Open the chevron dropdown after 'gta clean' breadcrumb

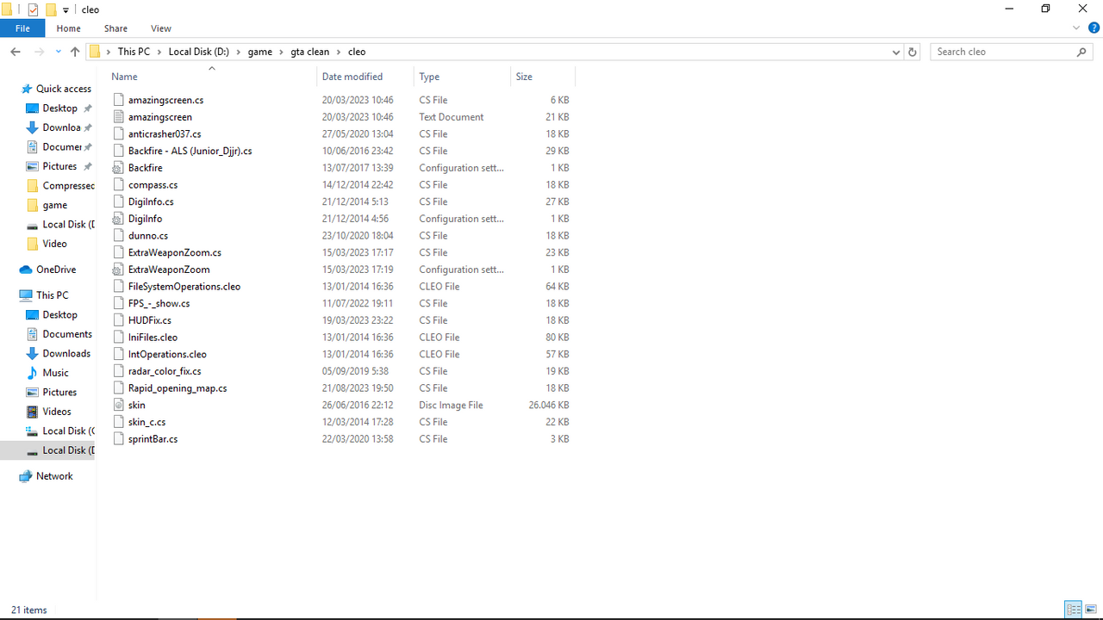click(340, 52)
